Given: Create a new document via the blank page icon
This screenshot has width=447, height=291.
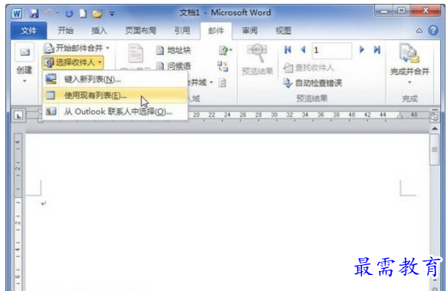Looking at the screenshot, I should pyautogui.click(x=83, y=13).
